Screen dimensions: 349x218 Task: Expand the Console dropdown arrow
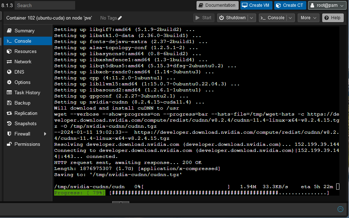[x=291, y=18]
